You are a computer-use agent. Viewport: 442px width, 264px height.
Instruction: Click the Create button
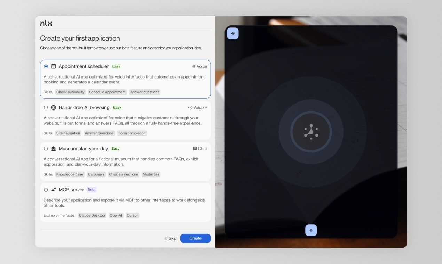[x=195, y=238]
